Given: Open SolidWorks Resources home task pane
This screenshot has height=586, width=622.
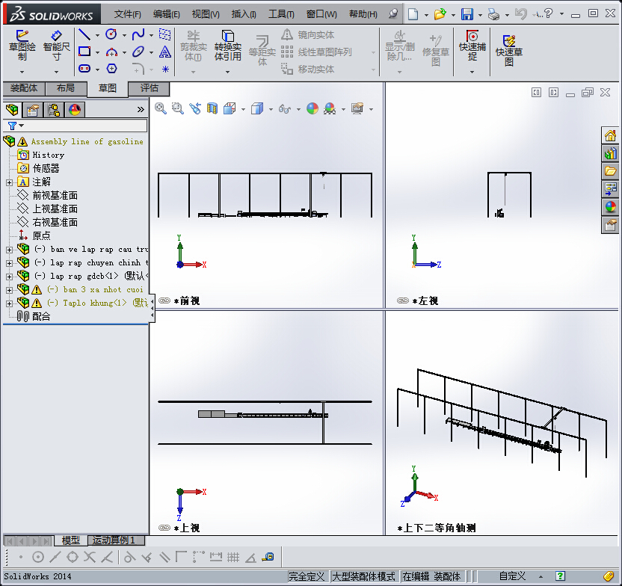Looking at the screenshot, I should coord(610,135).
